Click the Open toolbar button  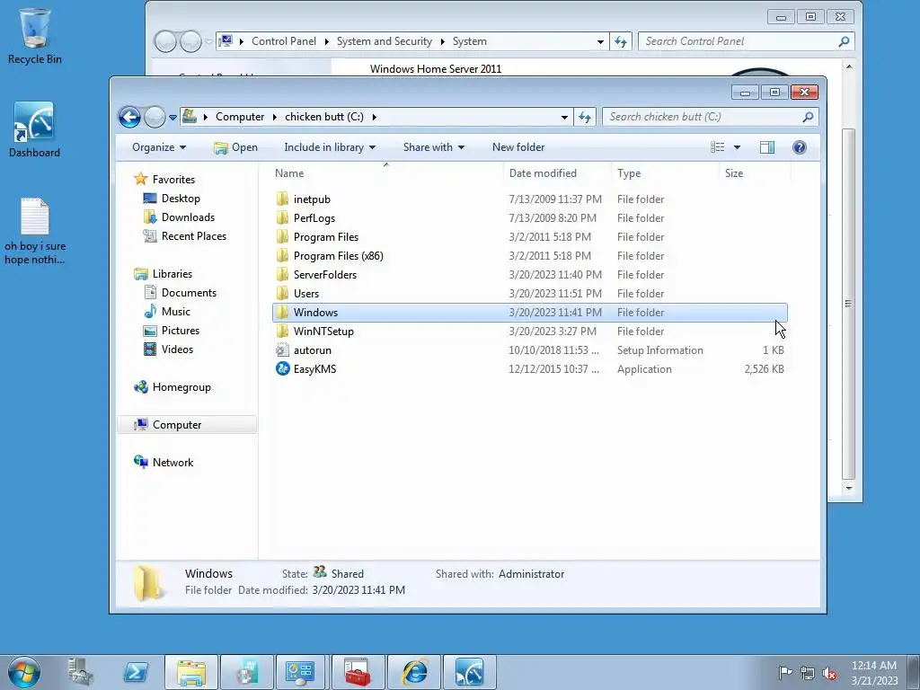[x=236, y=147]
